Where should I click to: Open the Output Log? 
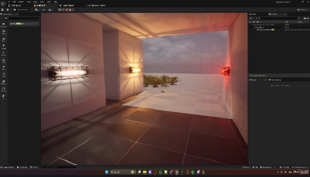pos(22,167)
